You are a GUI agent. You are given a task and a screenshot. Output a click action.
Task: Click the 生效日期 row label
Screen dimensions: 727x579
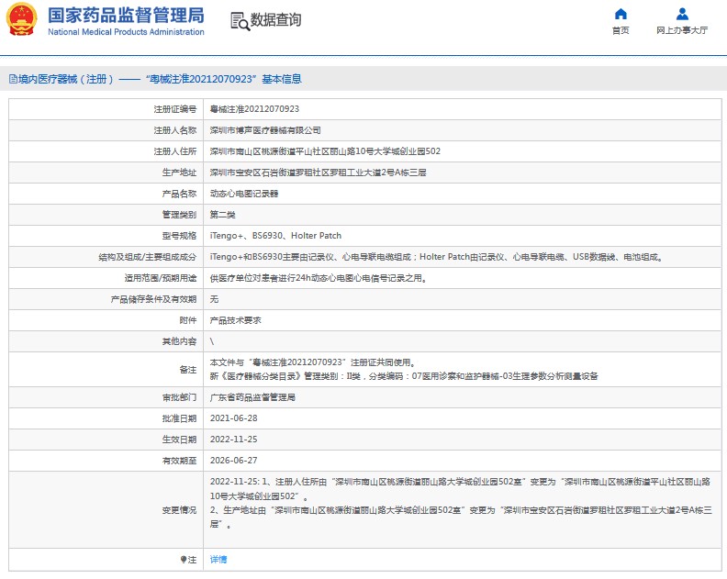179,440
